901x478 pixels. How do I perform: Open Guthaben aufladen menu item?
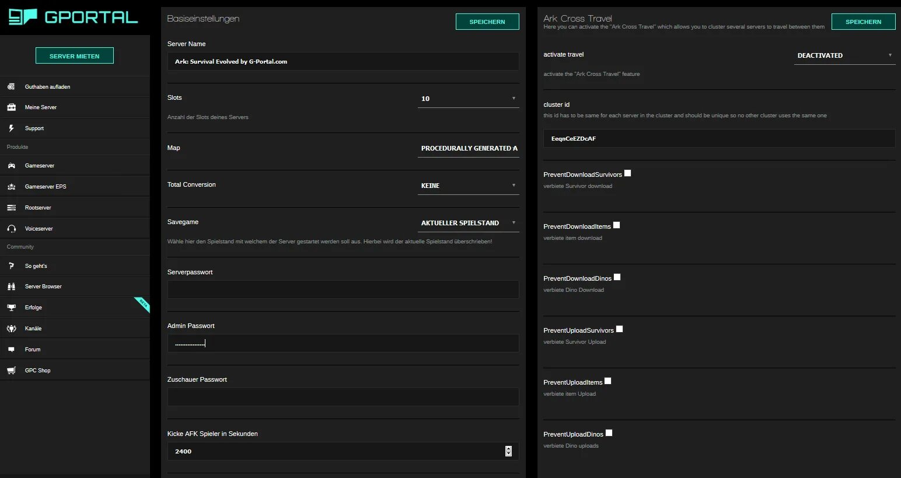click(x=75, y=86)
